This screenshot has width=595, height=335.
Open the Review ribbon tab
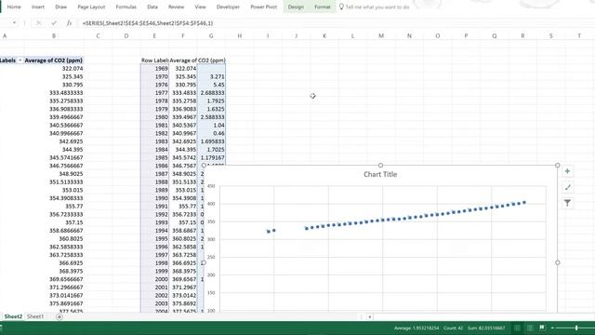pyautogui.click(x=176, y=7)
